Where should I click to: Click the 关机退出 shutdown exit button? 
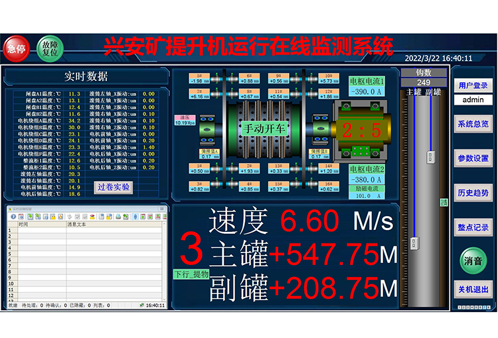point(473,290)
